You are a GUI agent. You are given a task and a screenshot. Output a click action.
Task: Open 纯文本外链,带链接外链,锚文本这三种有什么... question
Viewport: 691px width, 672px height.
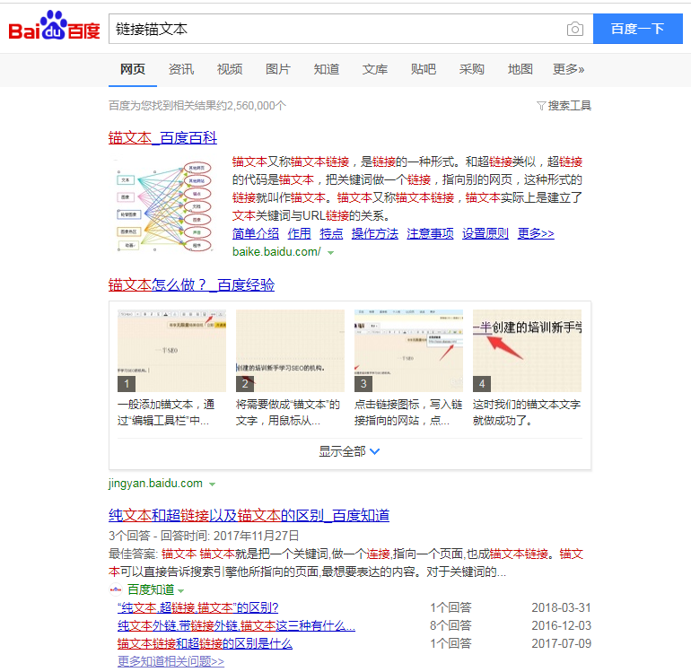pyautogui.click(x=236, y=625)
